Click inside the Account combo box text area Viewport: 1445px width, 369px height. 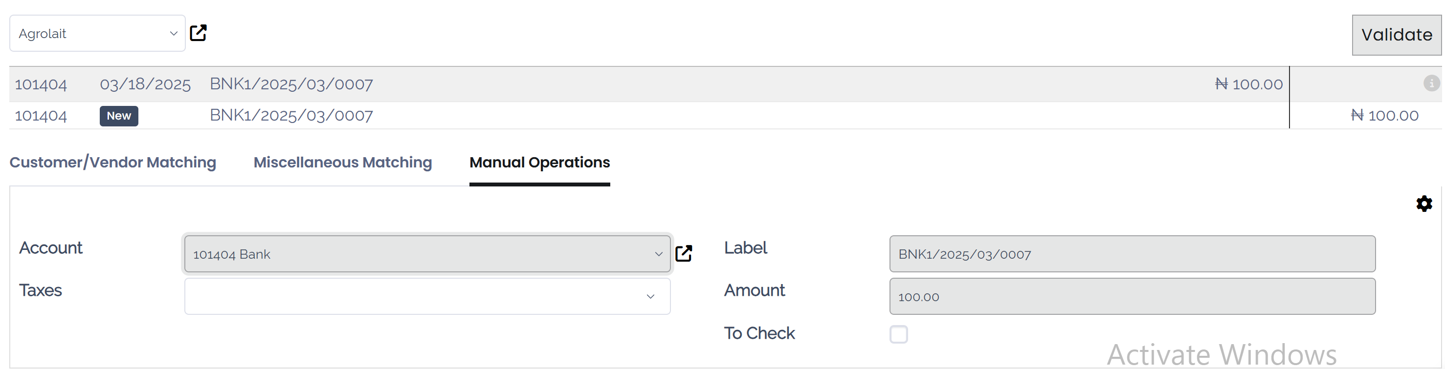[393, 254]
